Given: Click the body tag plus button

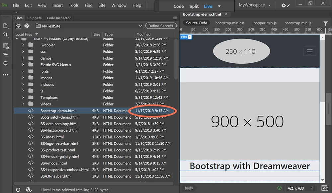Looking at the screenshot, I should (190, 37).
